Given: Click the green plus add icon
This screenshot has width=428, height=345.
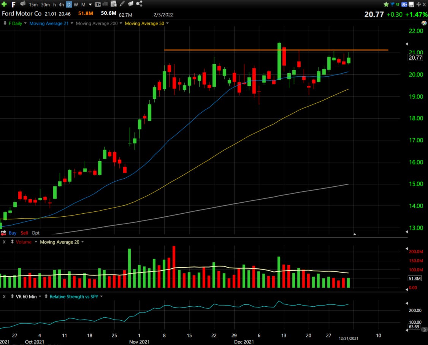Looking at the screenshot, I should point(4,4).
